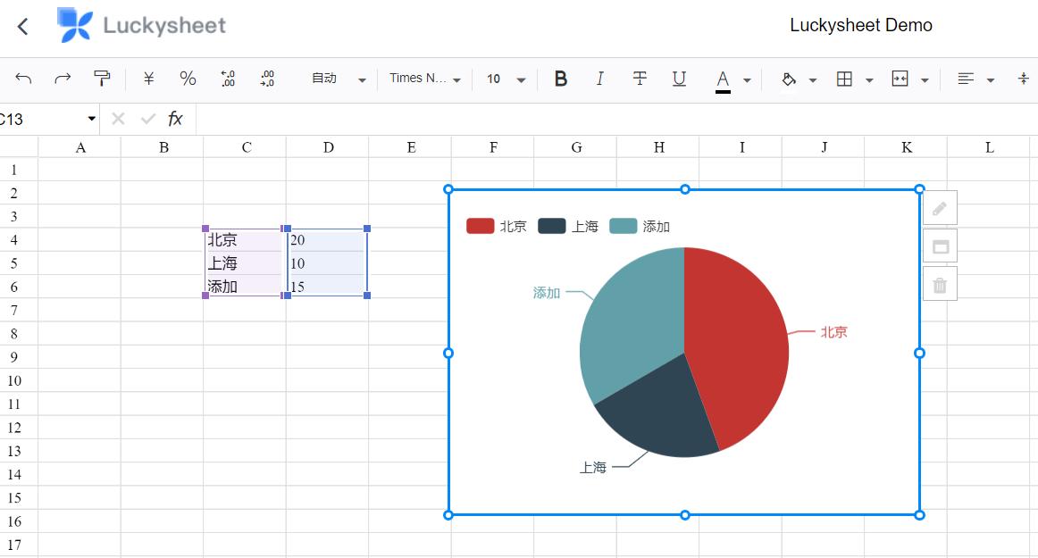Click the 北京 label on the pie chart

point(834,332)
